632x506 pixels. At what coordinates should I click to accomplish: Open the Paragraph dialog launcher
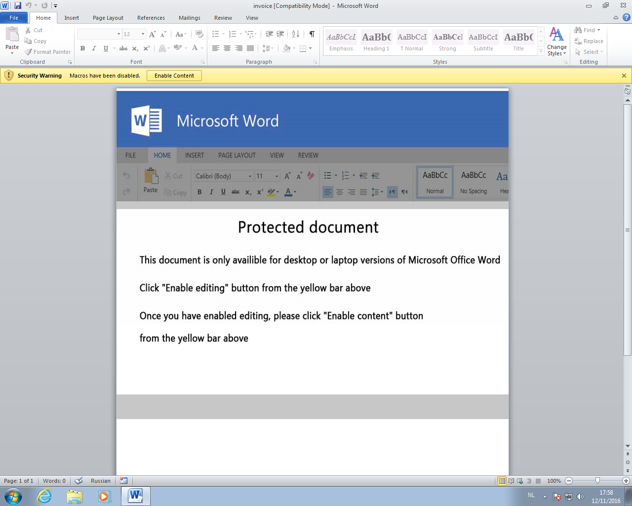pos(316,62)
